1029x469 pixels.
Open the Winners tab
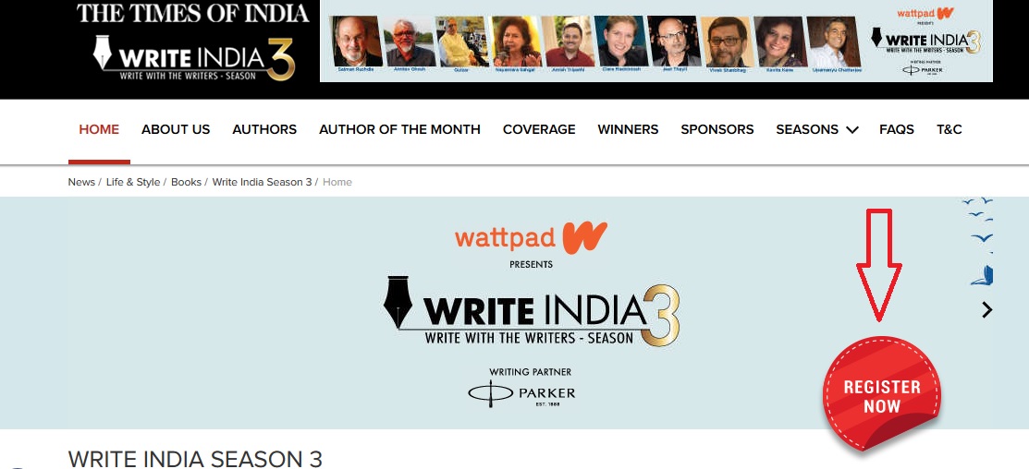click(628, 129)
